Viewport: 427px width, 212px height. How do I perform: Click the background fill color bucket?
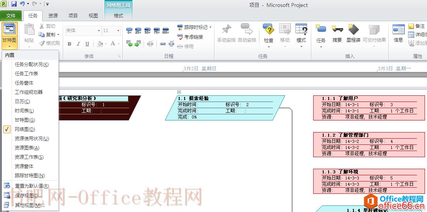coord(100,44)
